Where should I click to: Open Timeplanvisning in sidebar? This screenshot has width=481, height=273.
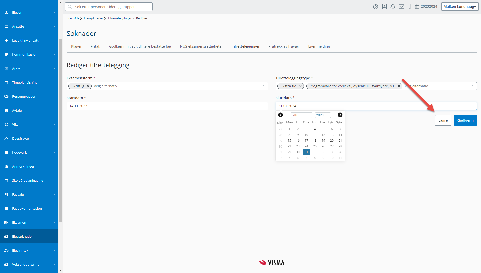pyautogui.click(x=29, y=82)
